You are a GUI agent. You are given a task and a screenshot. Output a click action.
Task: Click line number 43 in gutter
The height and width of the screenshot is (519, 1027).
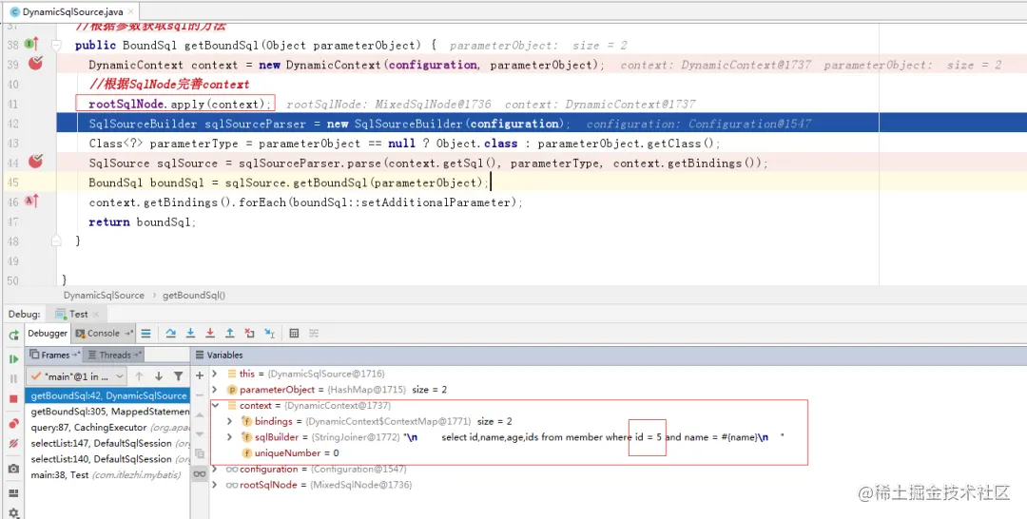coord(13,143)
